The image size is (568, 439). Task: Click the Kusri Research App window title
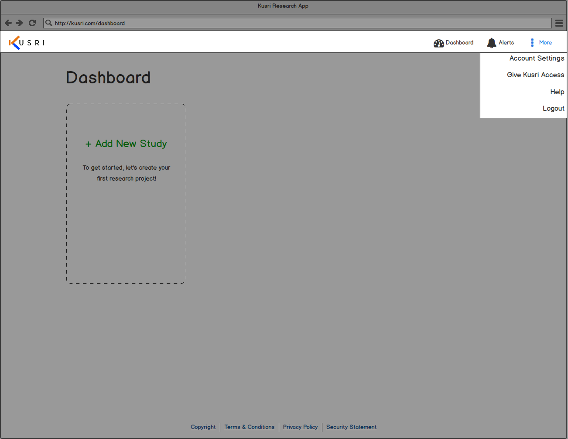283,6
